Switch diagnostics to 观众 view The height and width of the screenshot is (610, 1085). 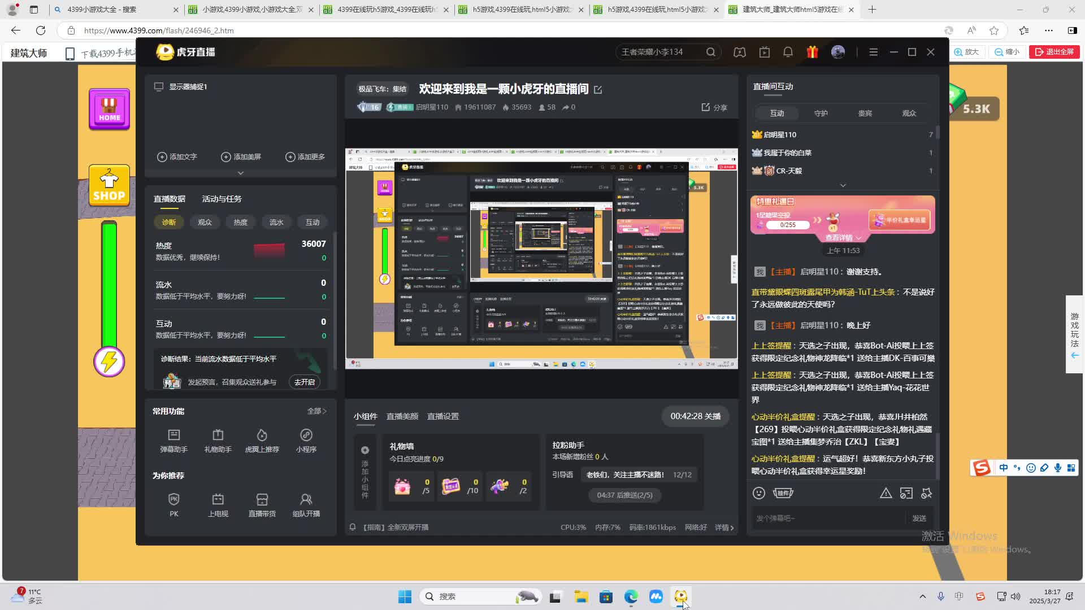click(205, 222)
